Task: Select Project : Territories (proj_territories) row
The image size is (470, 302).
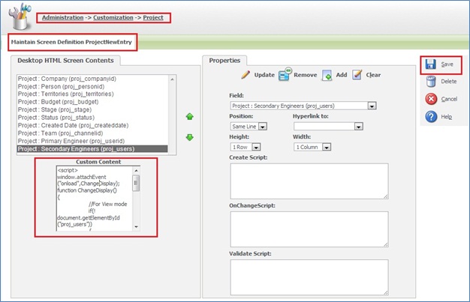Action: pyautogui.click(x=92, y=94)
